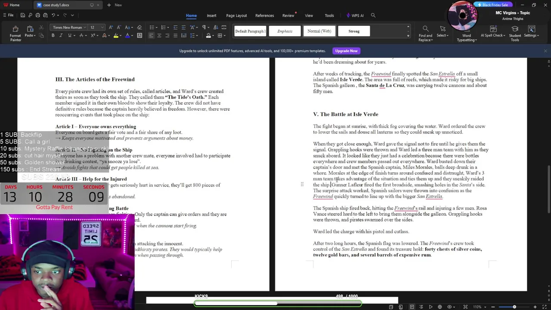Open the File menu
Screen dimensions: 551x310
(x=8, y=15)
